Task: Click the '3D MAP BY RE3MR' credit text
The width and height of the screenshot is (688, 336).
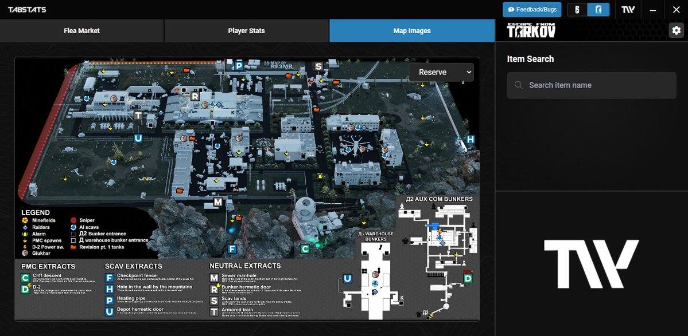Action: pyautogui.click(x=279, y=65)
